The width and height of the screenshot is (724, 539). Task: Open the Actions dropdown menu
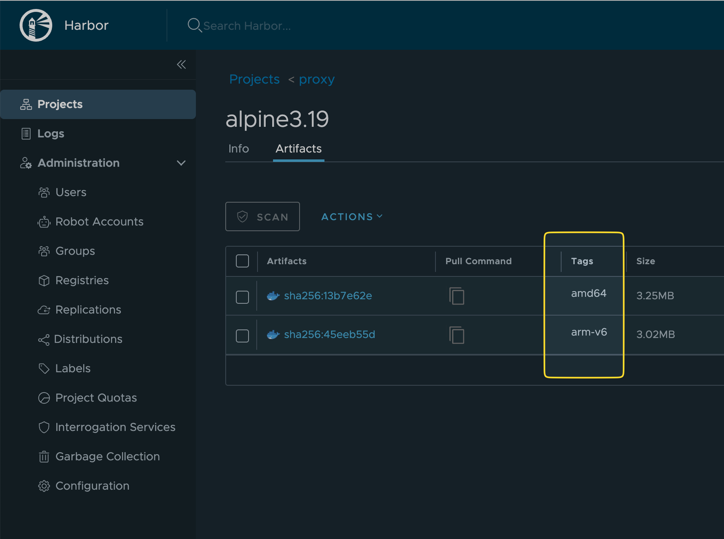point(352,217)
